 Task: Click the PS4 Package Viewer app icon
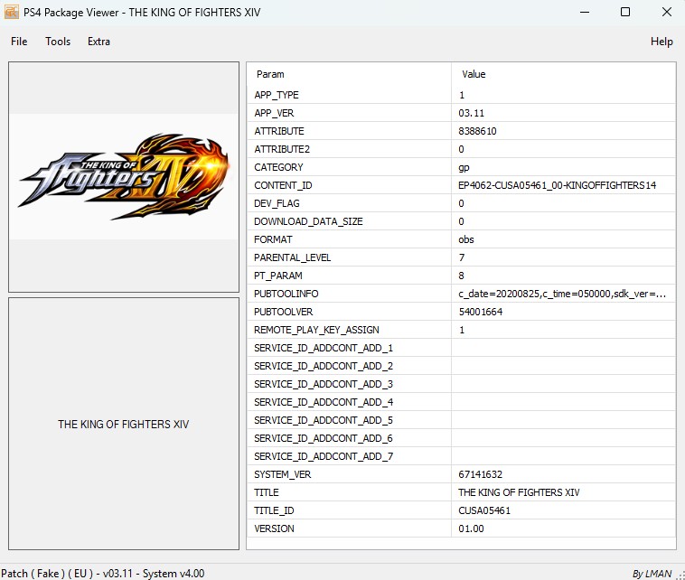coord(12,12)
